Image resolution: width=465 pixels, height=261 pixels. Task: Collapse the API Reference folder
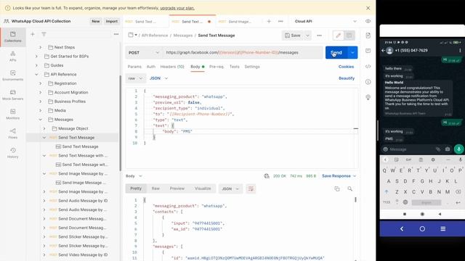[36, 74]
